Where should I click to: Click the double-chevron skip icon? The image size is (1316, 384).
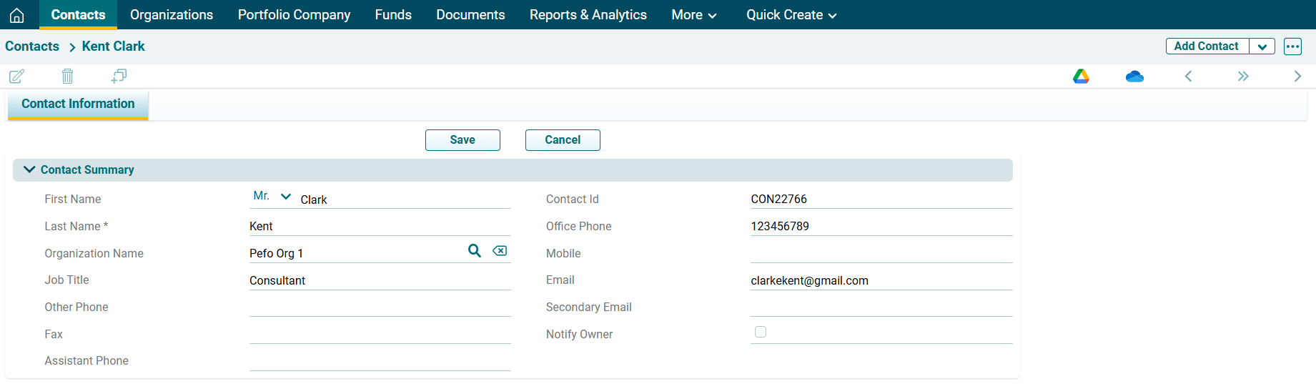tap(1243, 77)
